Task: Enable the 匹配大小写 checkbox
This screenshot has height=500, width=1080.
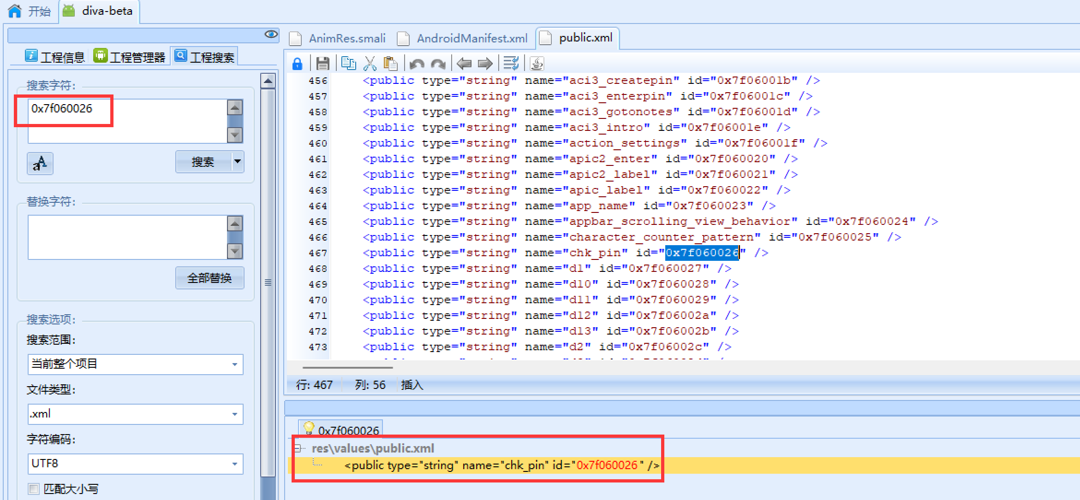Action: pyautogui.click(x=33, y=488)
